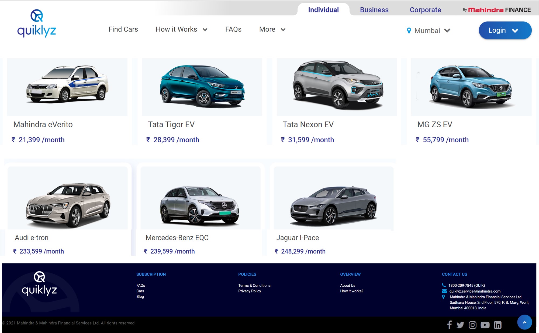Open Quiklyz Facebook page via footer icon

click(x=450, y=325)
